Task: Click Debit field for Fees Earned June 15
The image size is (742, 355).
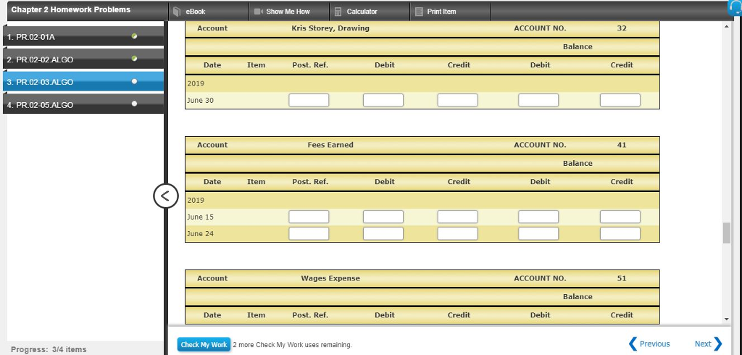Action: 383,217
